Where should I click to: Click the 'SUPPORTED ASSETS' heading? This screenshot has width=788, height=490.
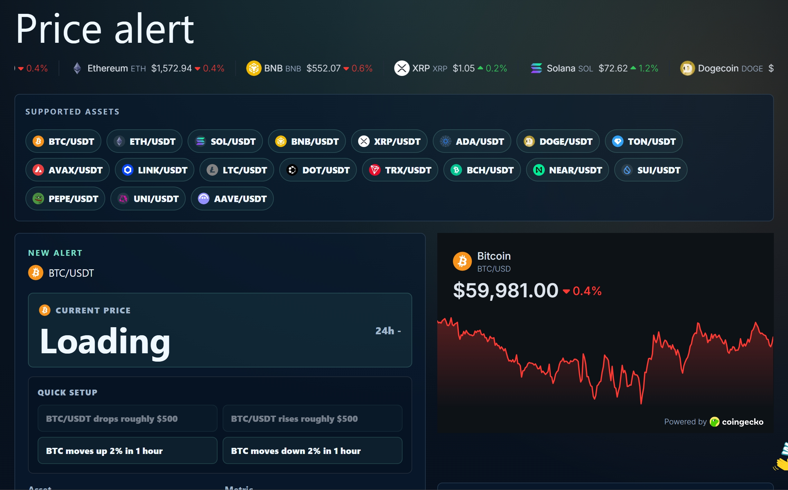click(x=73, y=112)
